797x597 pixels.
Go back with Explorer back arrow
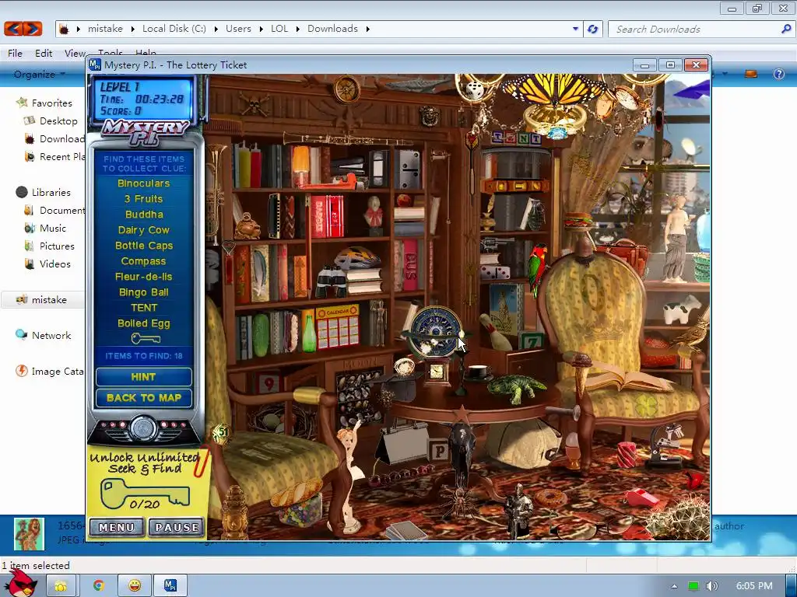click(x=14, y=29)
